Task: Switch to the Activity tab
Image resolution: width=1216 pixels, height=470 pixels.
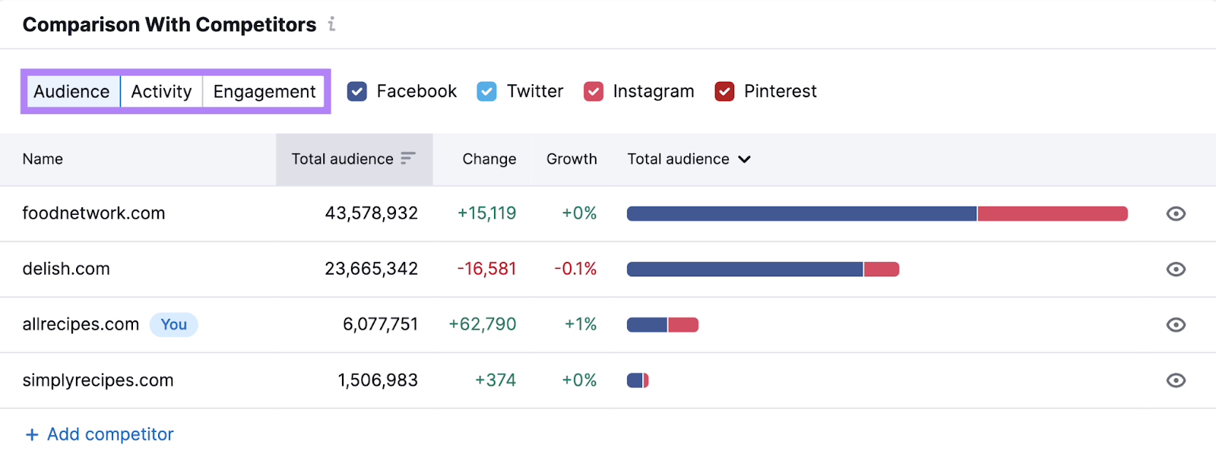Action: click(x=161, y=91)
